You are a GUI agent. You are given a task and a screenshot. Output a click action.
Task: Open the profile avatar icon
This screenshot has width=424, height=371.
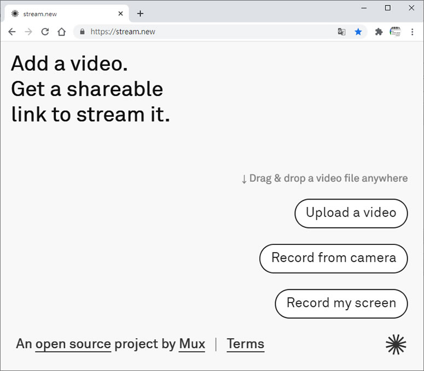[x=395, y=32]
